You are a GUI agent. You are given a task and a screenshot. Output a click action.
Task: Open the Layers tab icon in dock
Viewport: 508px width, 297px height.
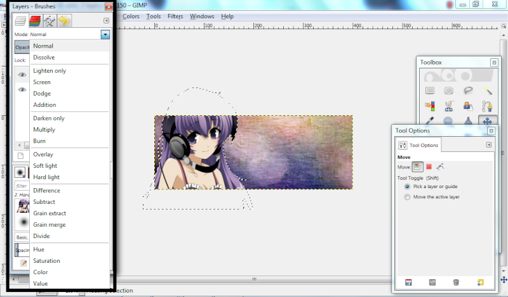(20, 21)
